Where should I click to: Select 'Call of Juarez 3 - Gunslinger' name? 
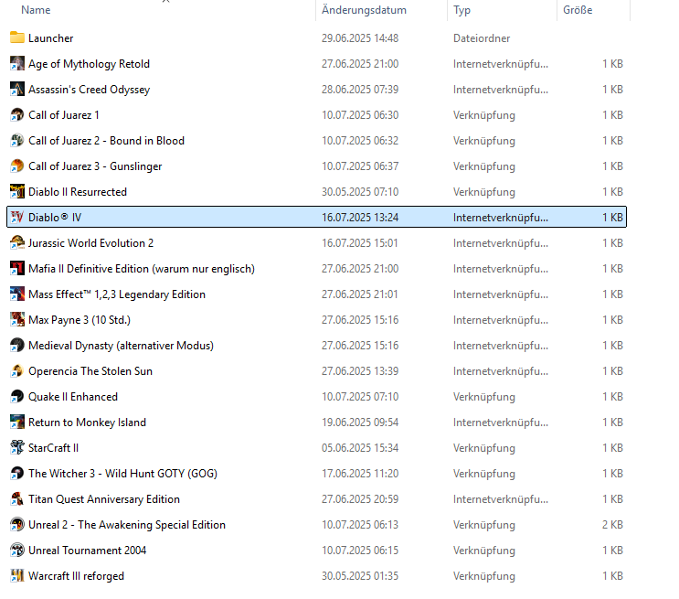(x=95, y=166)
